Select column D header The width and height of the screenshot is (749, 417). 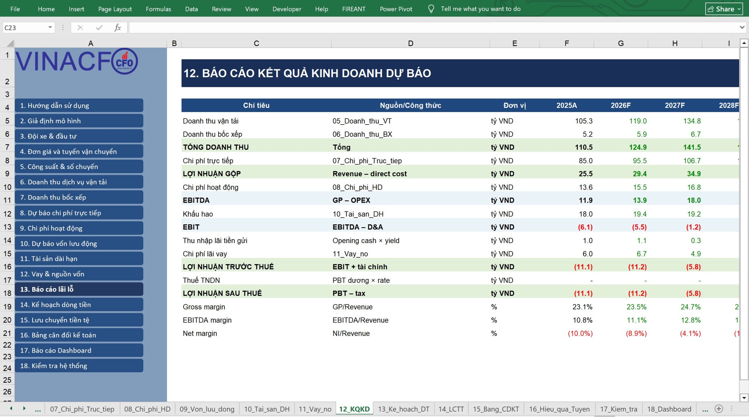point(410,43)
